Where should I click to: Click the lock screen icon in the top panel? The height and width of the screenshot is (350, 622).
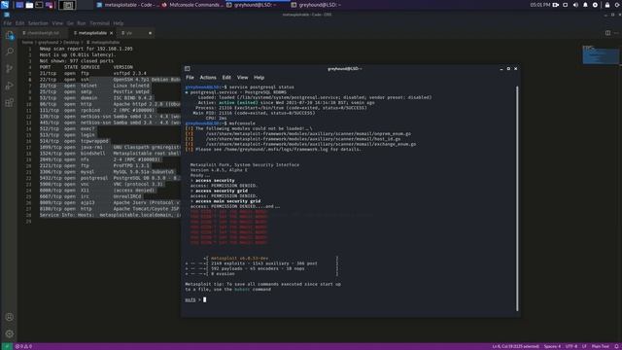coord(607,5)
